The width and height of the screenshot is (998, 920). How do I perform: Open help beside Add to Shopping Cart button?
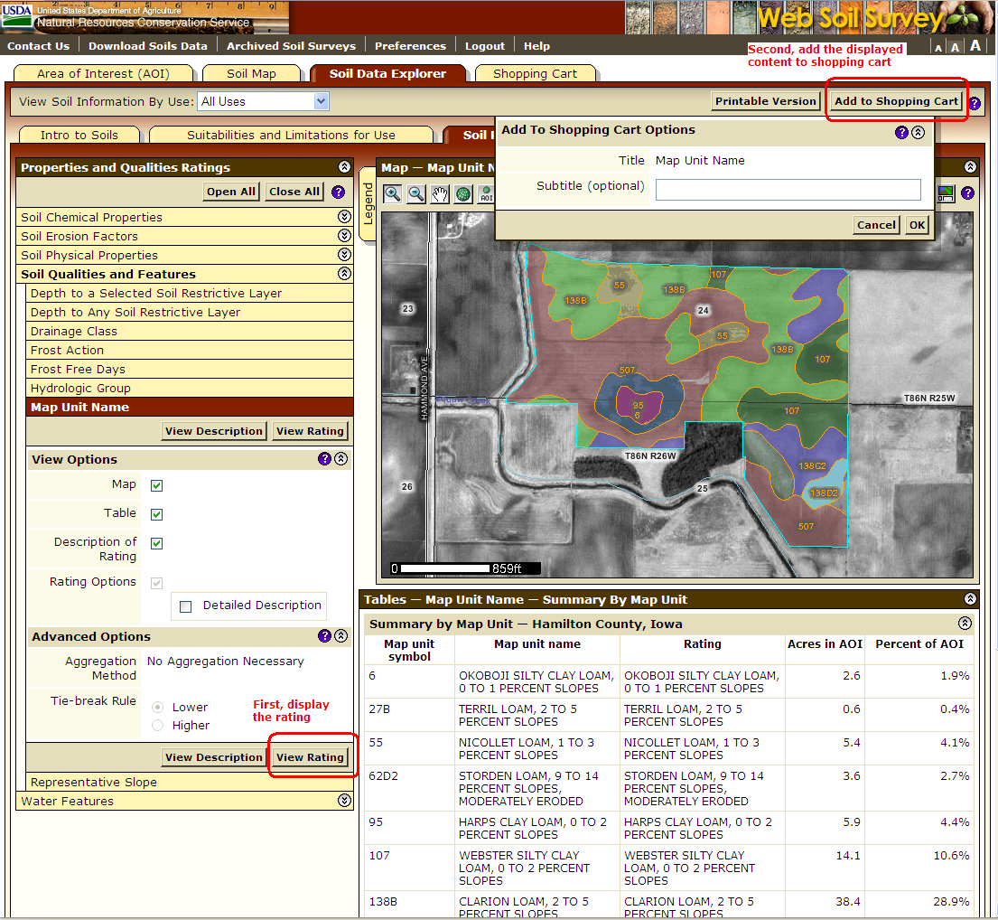(975, 102)
